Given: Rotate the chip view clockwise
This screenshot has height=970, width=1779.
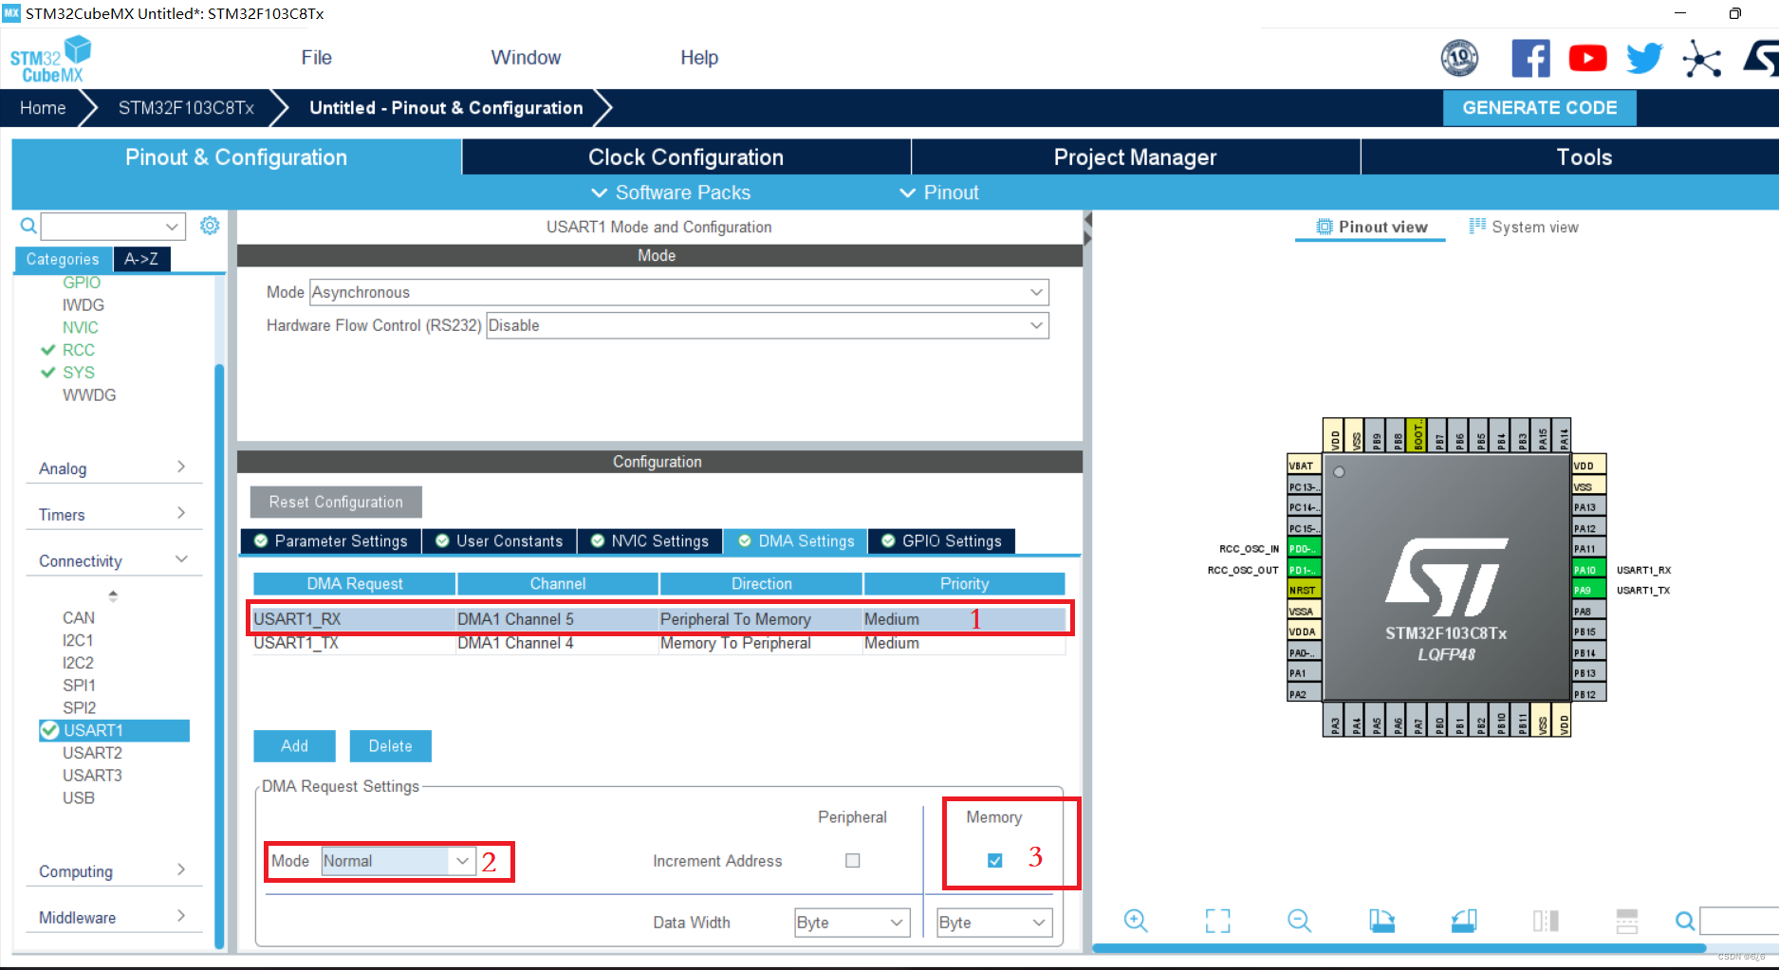Looking at the screenshot, I should click(x=1381, y=921).
